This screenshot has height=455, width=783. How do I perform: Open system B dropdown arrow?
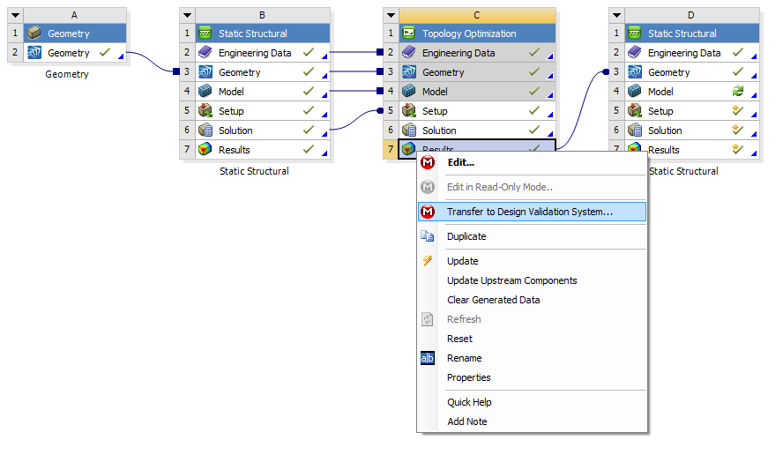pos(187,15)
